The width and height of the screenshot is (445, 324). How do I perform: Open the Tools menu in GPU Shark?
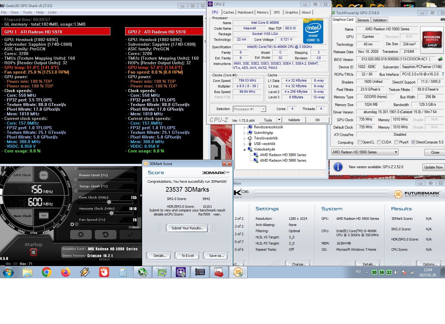(x=27, y=12)
